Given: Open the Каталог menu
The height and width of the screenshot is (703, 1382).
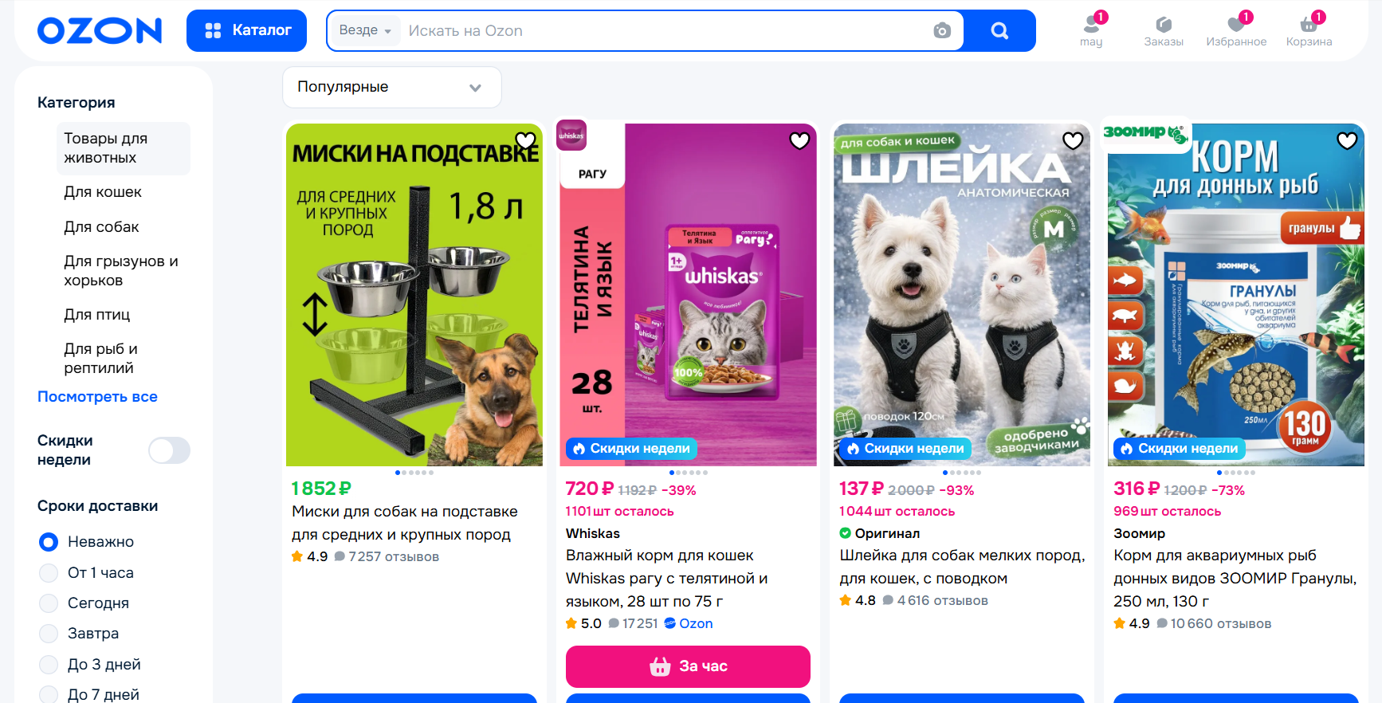Looking at the screenshot, I should point(246,30).
